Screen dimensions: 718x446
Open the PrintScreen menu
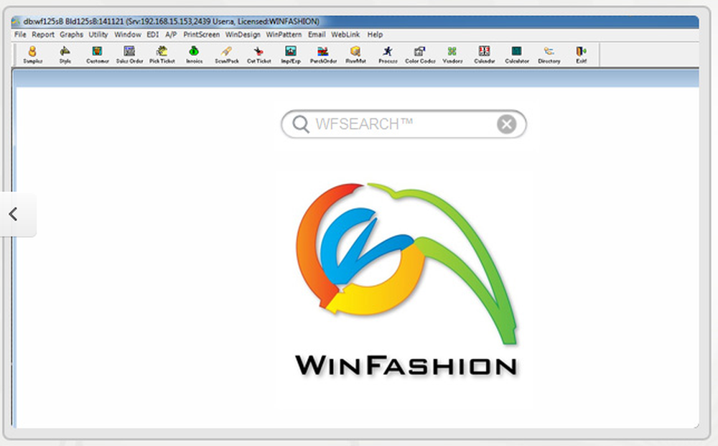coord(202,34)
